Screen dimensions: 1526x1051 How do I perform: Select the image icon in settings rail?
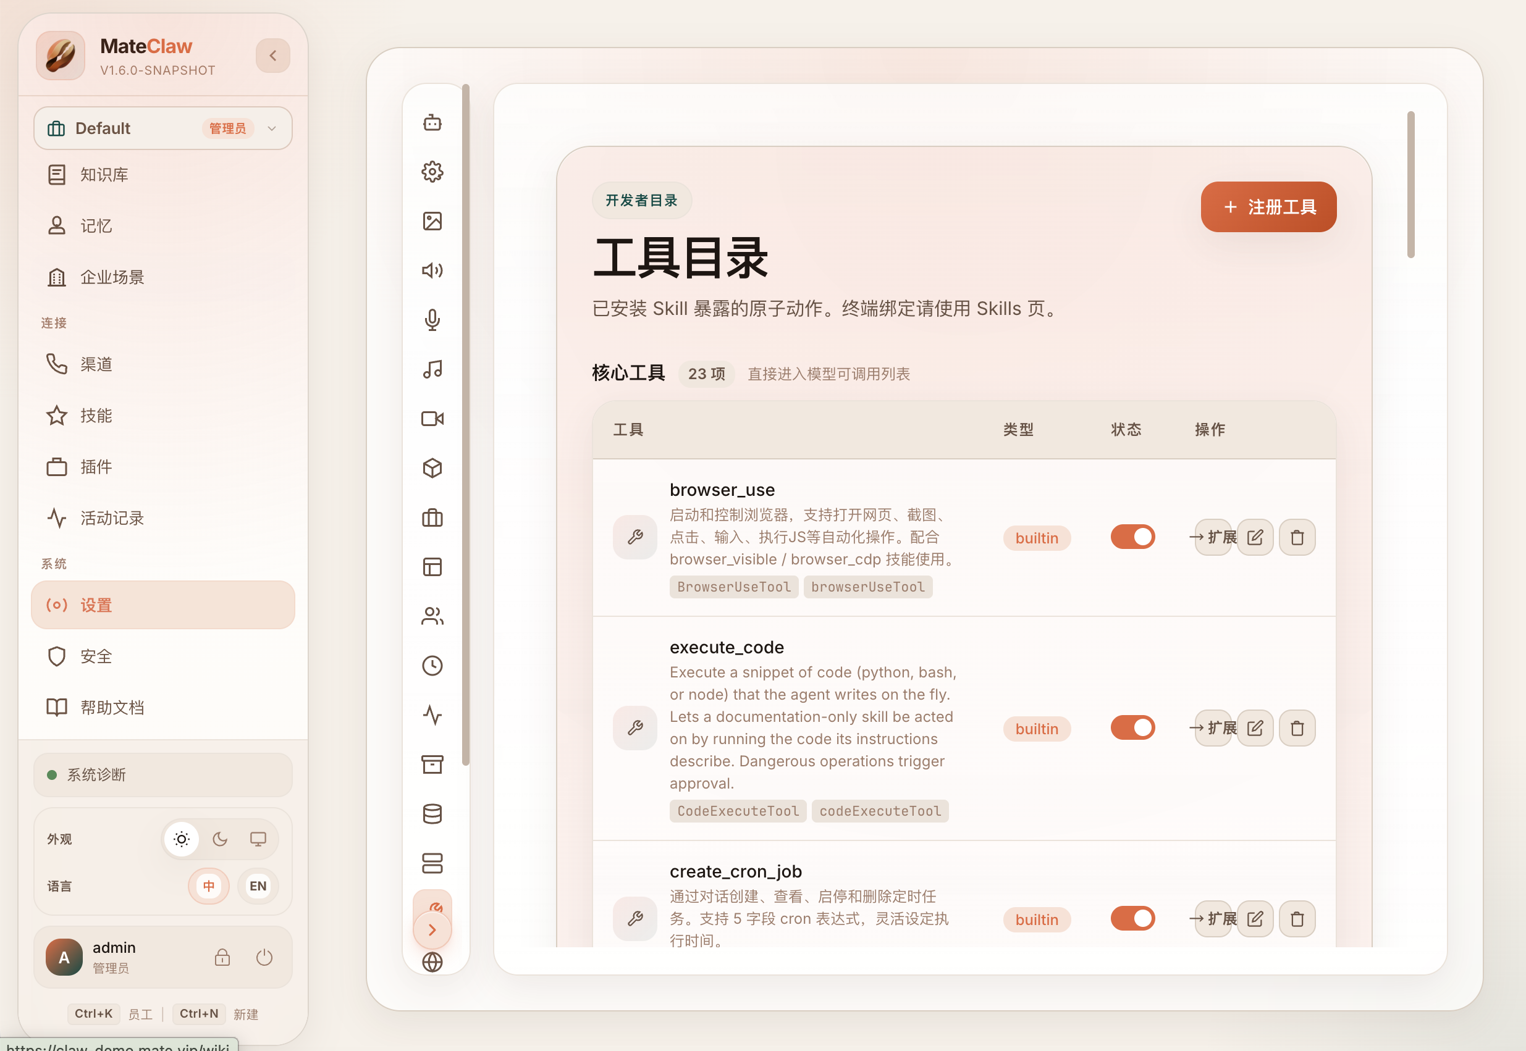(432, 221)
